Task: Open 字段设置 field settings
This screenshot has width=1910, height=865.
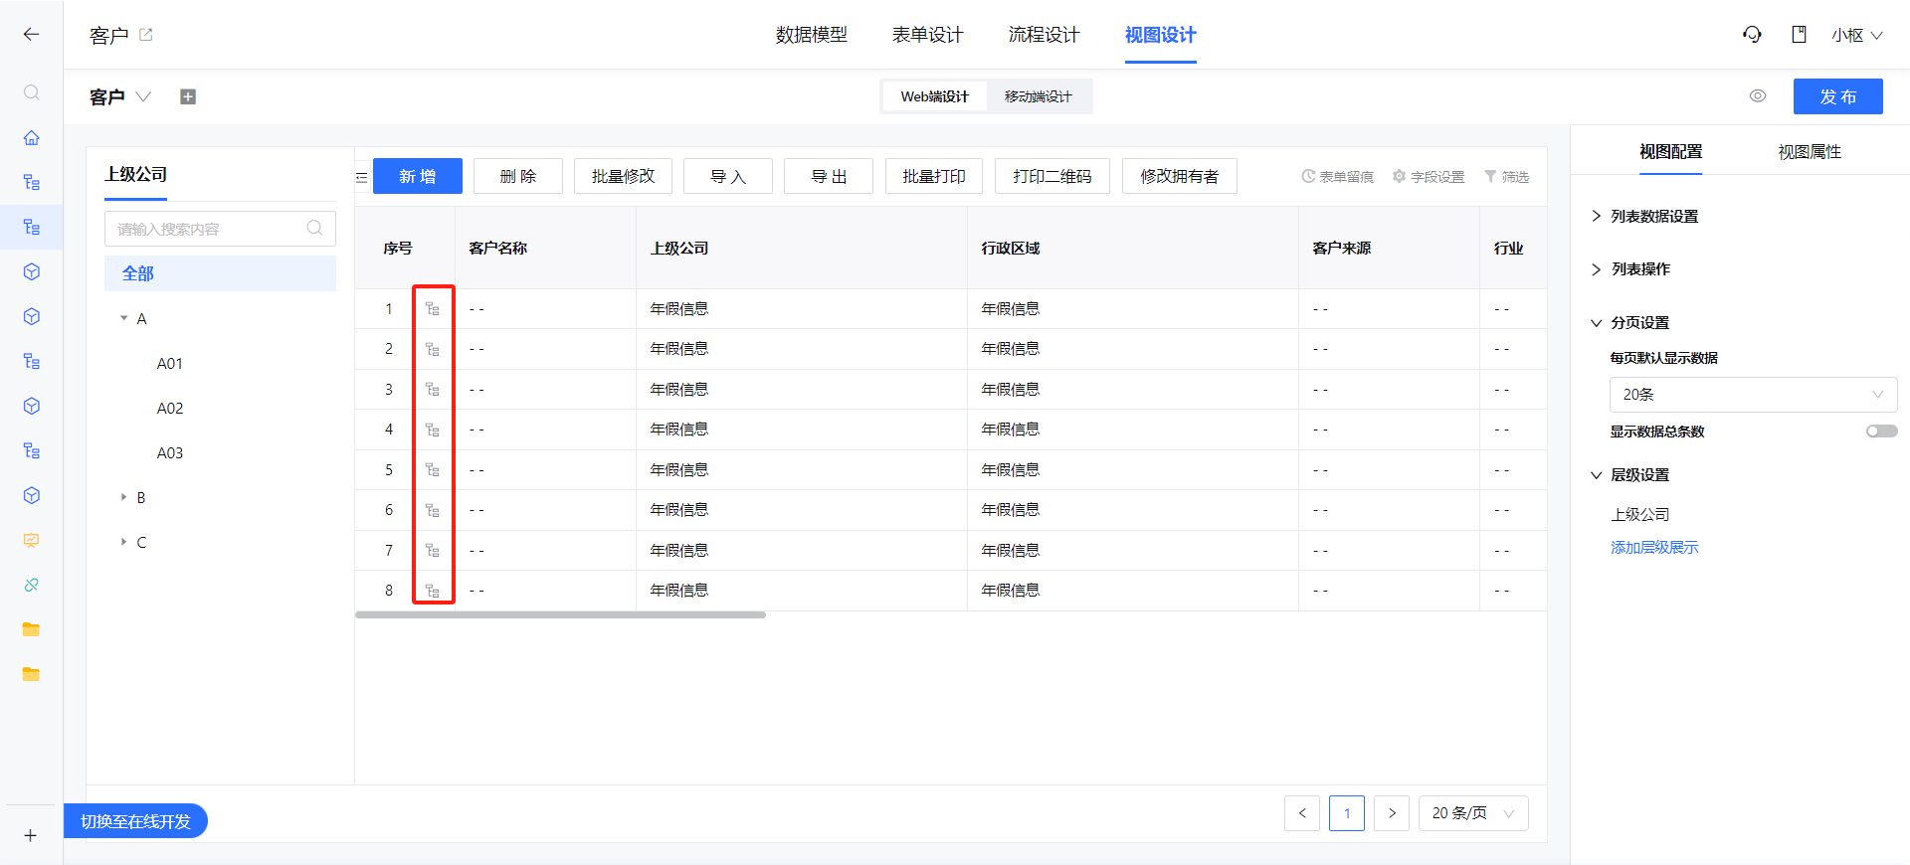Action: (x=1429, y=177)
